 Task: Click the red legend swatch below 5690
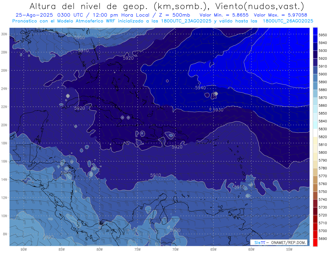point(315,242)
